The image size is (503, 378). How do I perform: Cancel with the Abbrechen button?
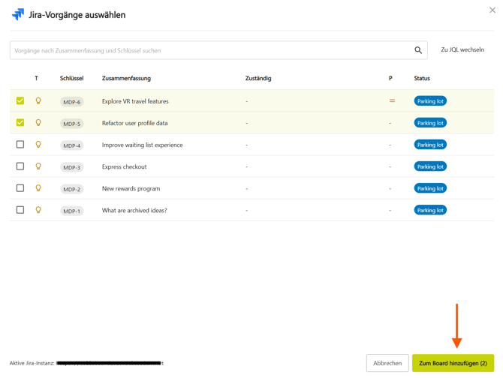(387, 363)
